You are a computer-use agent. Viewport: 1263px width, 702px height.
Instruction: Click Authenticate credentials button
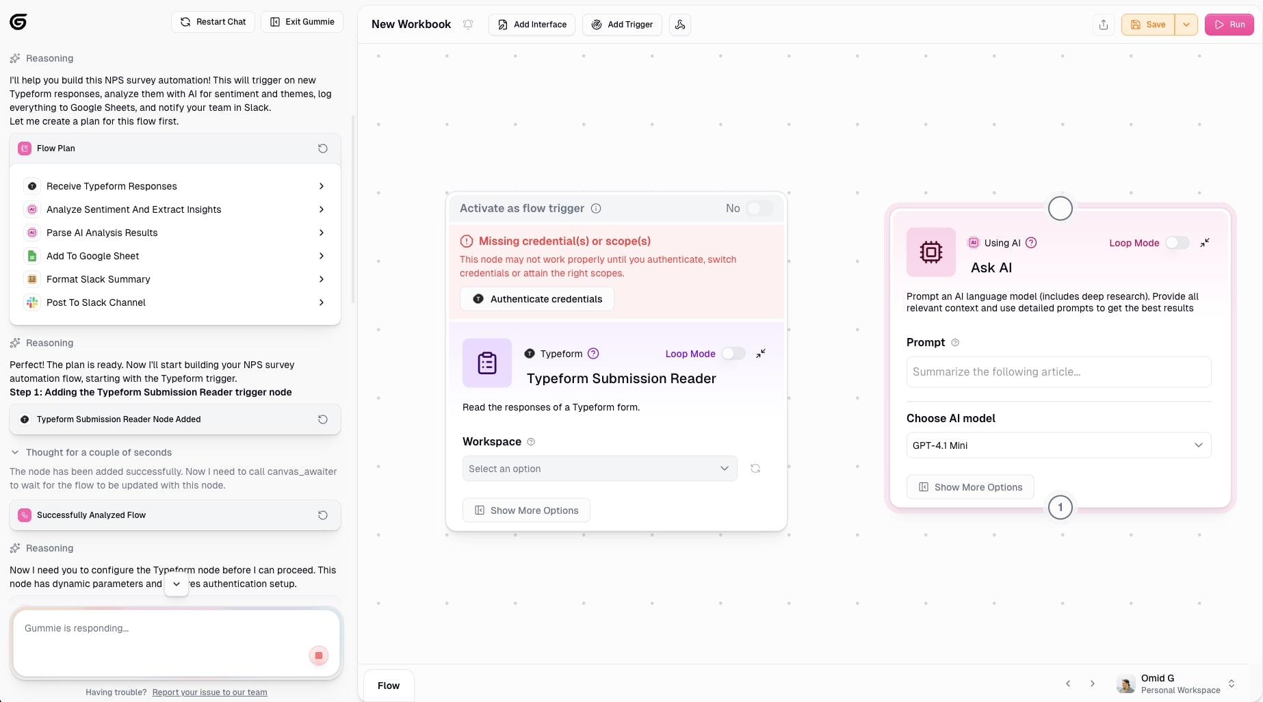537,299
